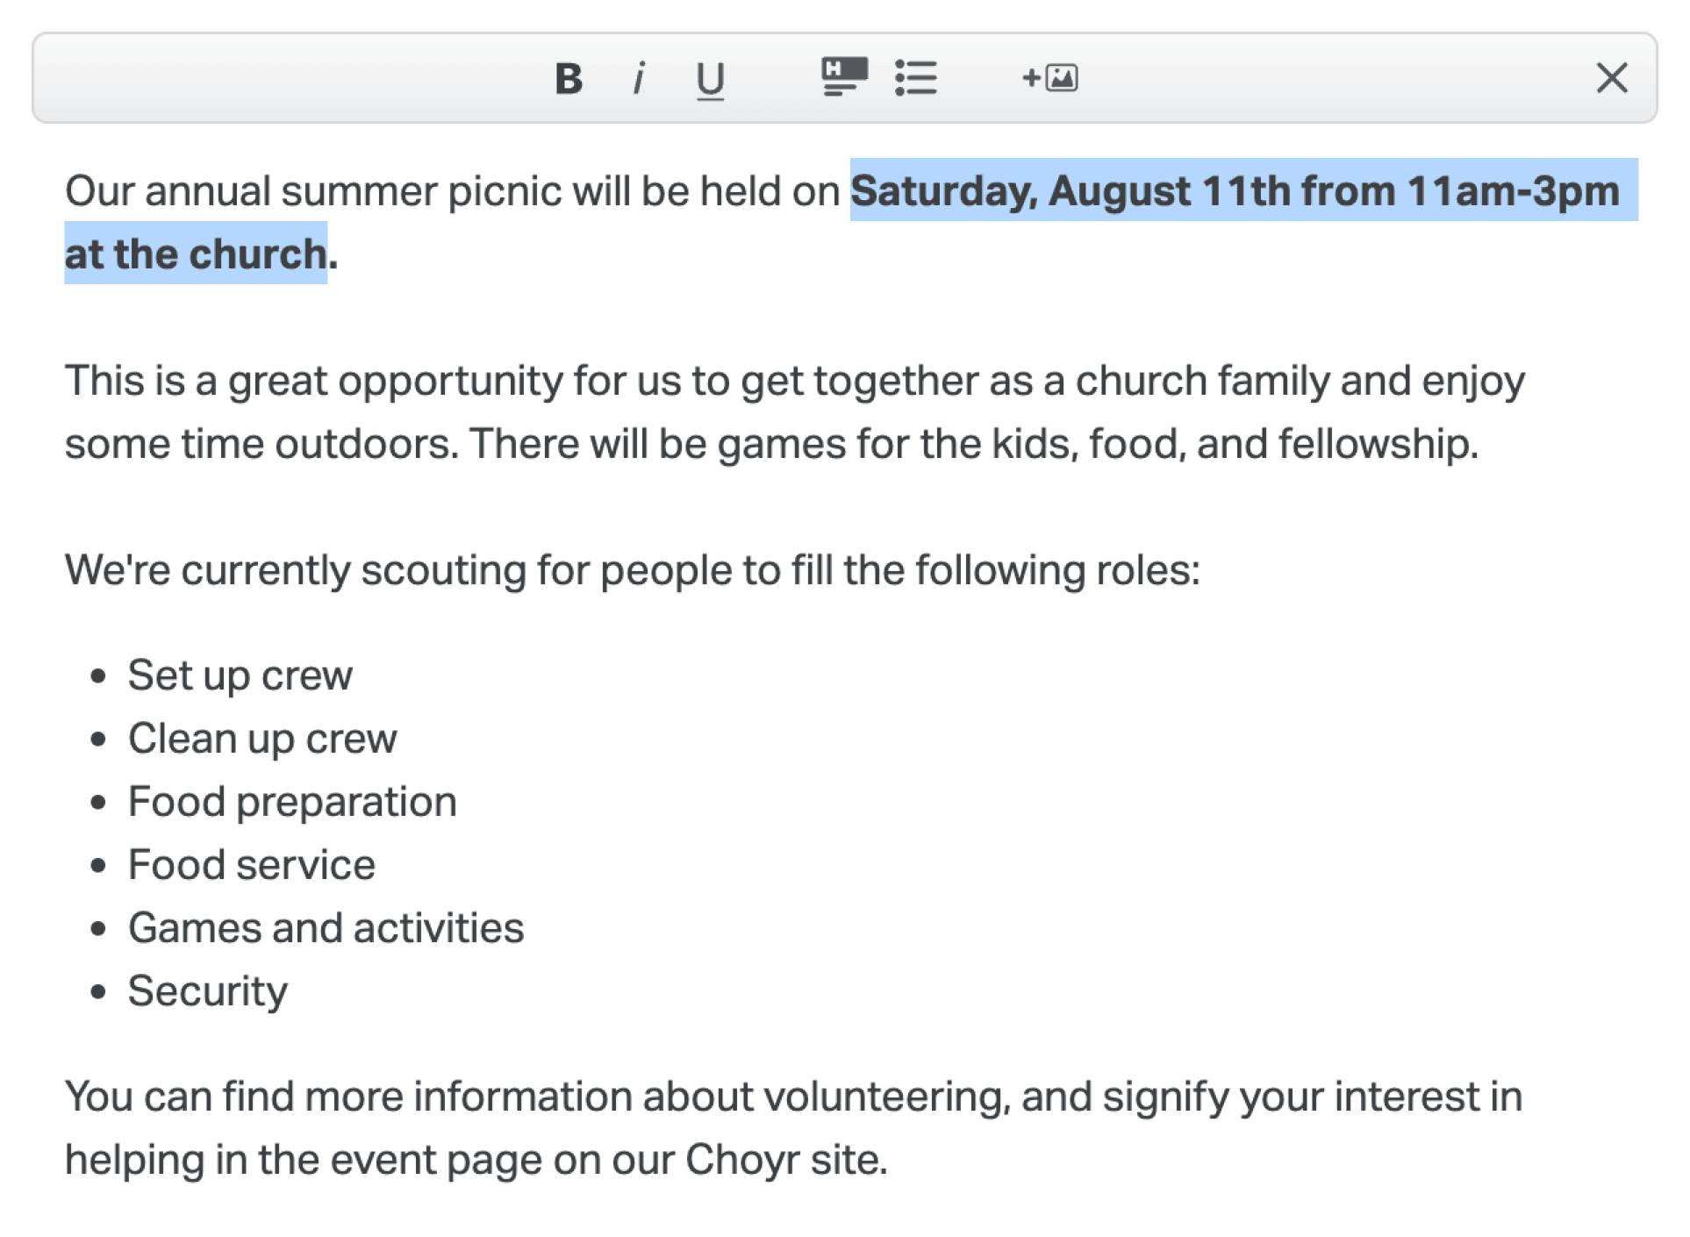The width and height of the screenshot is (1690, 1237).
Task: Select the 'Food preparation' list entry
Action: 292,802
